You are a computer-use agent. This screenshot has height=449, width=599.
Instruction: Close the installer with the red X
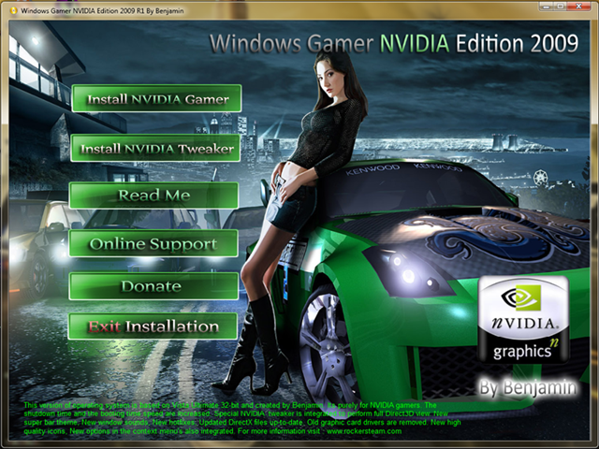[579, 7]
